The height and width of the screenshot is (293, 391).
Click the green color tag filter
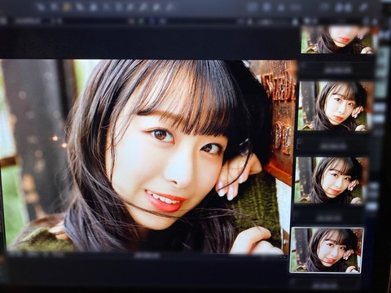(142, 21)
